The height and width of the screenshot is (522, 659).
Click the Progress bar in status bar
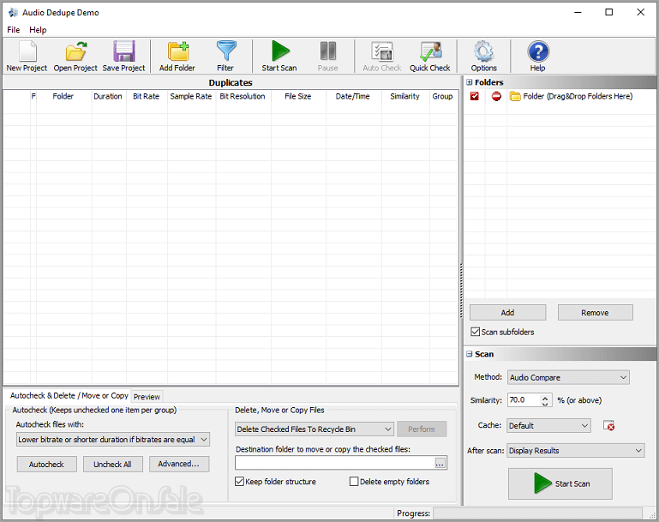(x=537, y=513)
